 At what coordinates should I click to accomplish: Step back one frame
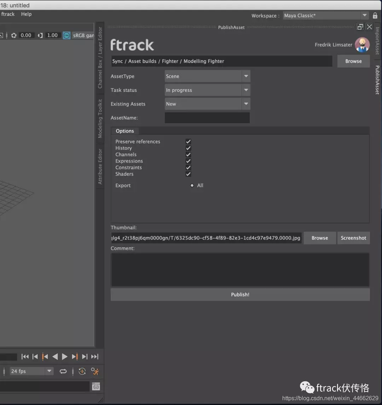coord(35,357)
